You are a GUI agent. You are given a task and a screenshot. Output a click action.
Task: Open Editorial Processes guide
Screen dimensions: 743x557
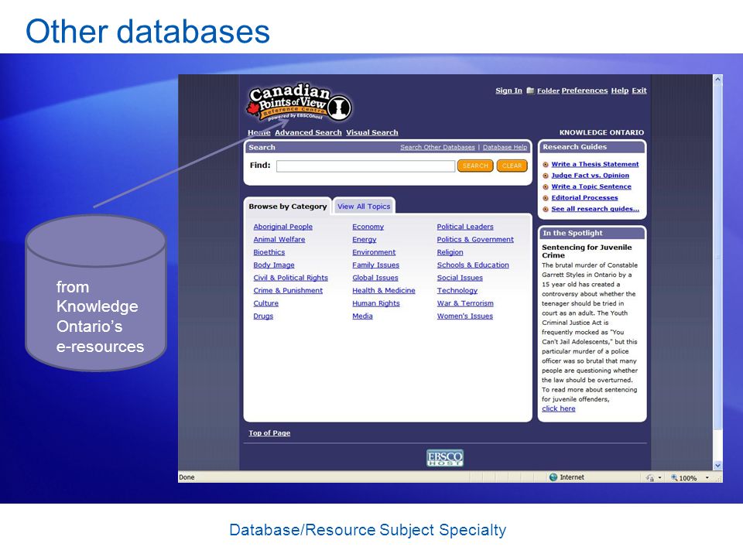585,198
